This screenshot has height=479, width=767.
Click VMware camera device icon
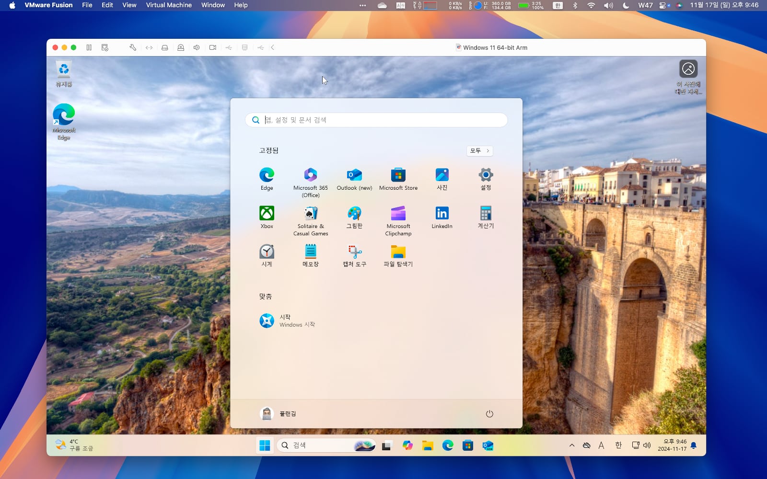tap(213, 47)
